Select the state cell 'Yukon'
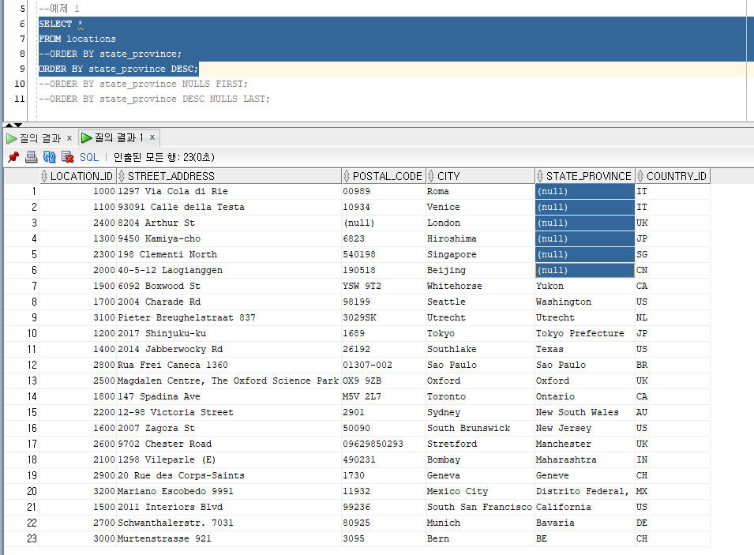 (x=585, y=286)
